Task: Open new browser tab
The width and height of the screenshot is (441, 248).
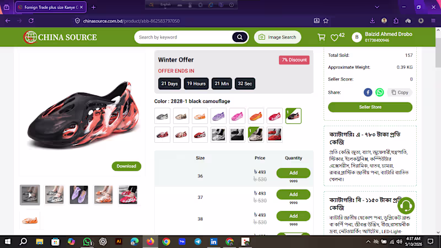Action: [93, 7]
